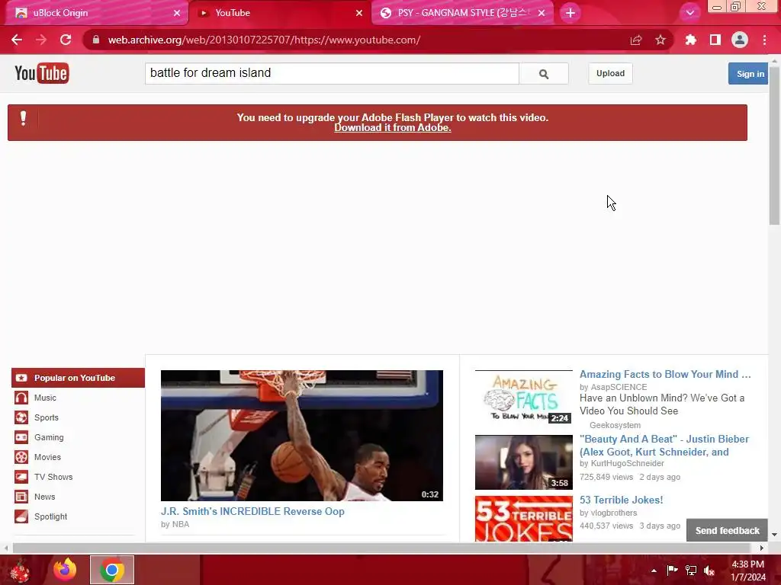Open a new tab with plus button
The image size is (781, 585).
[x=570, y=13]
